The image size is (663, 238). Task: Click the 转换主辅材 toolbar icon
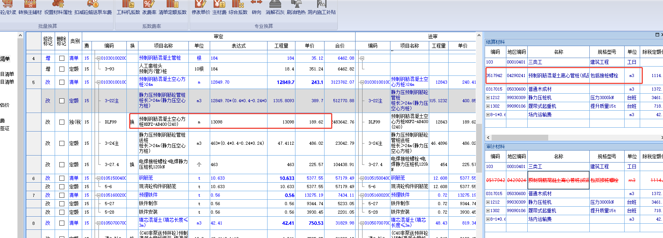[30, 4]
